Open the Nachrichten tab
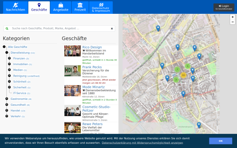The width and height of the screenshot is (237, 148). point(15,7)
